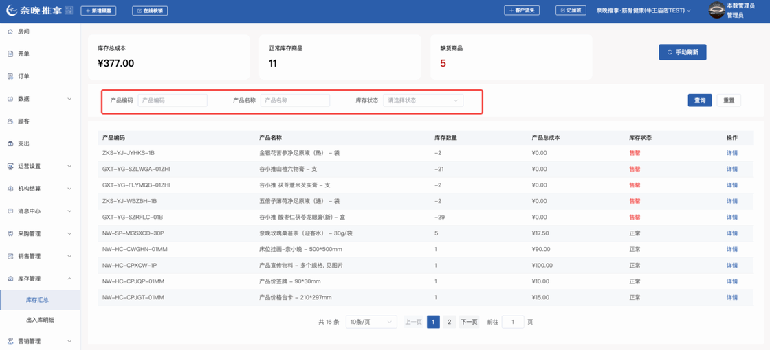Viewport: 770px width, 350px height.
Task: Go to page 2 in pagination
Action: (x=450, y=322)
